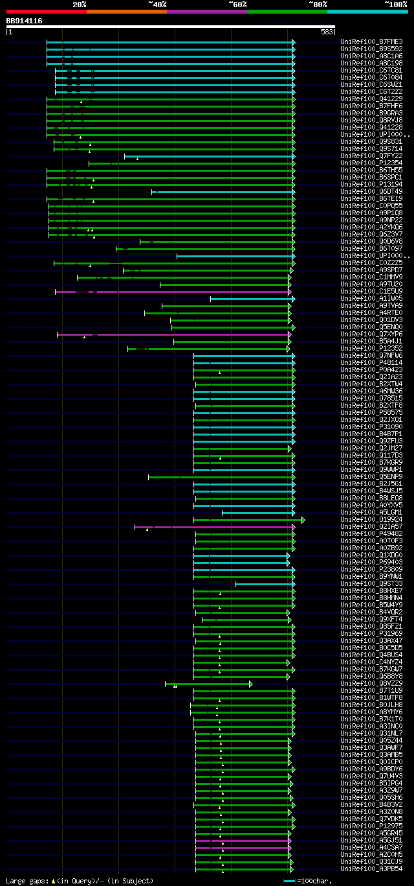The width and height of the screenshot is (414, 886).
Task: Pick the UniRef100_C1E5U9 hit
Action: pos(371,292)
